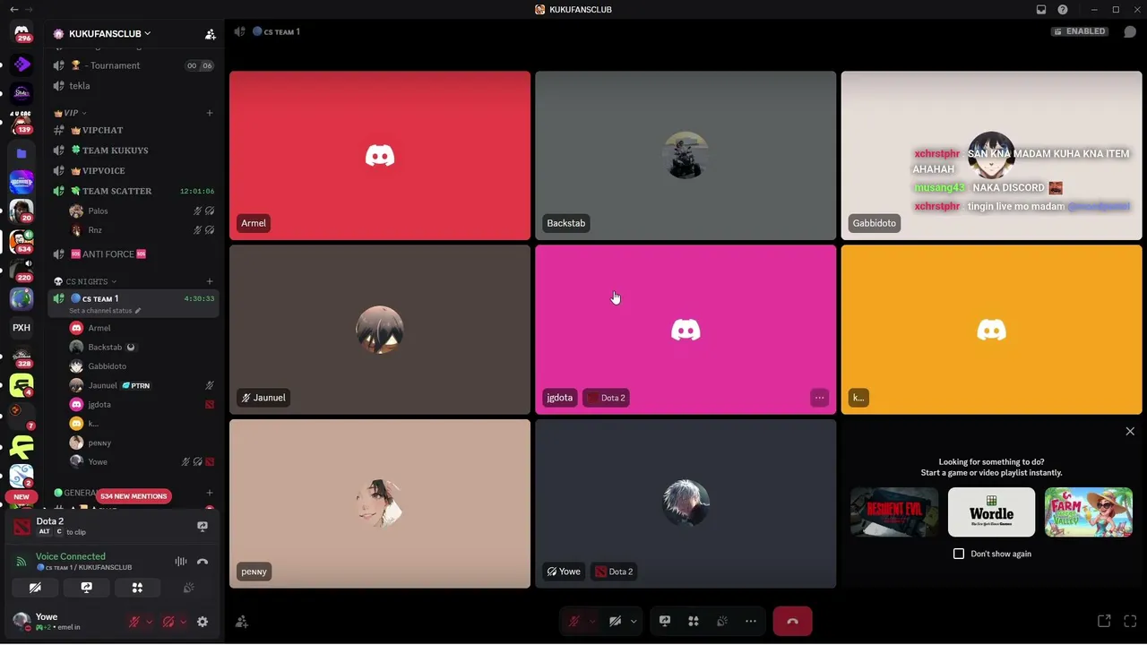Screen dimensions: 1147x645
Task: Start the Resident Evil activity
Action: coord(894,512)
